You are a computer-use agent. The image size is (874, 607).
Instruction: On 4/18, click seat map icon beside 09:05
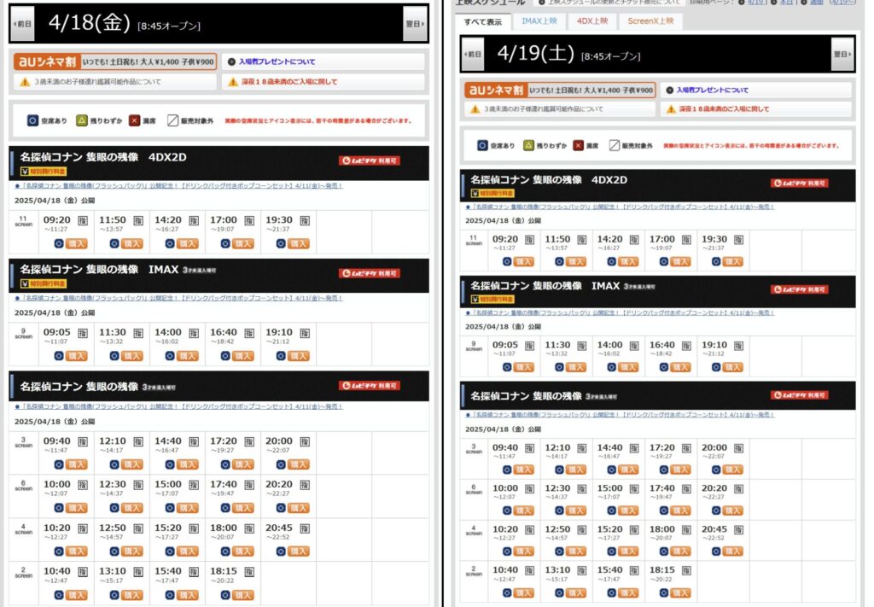(83, 333)
